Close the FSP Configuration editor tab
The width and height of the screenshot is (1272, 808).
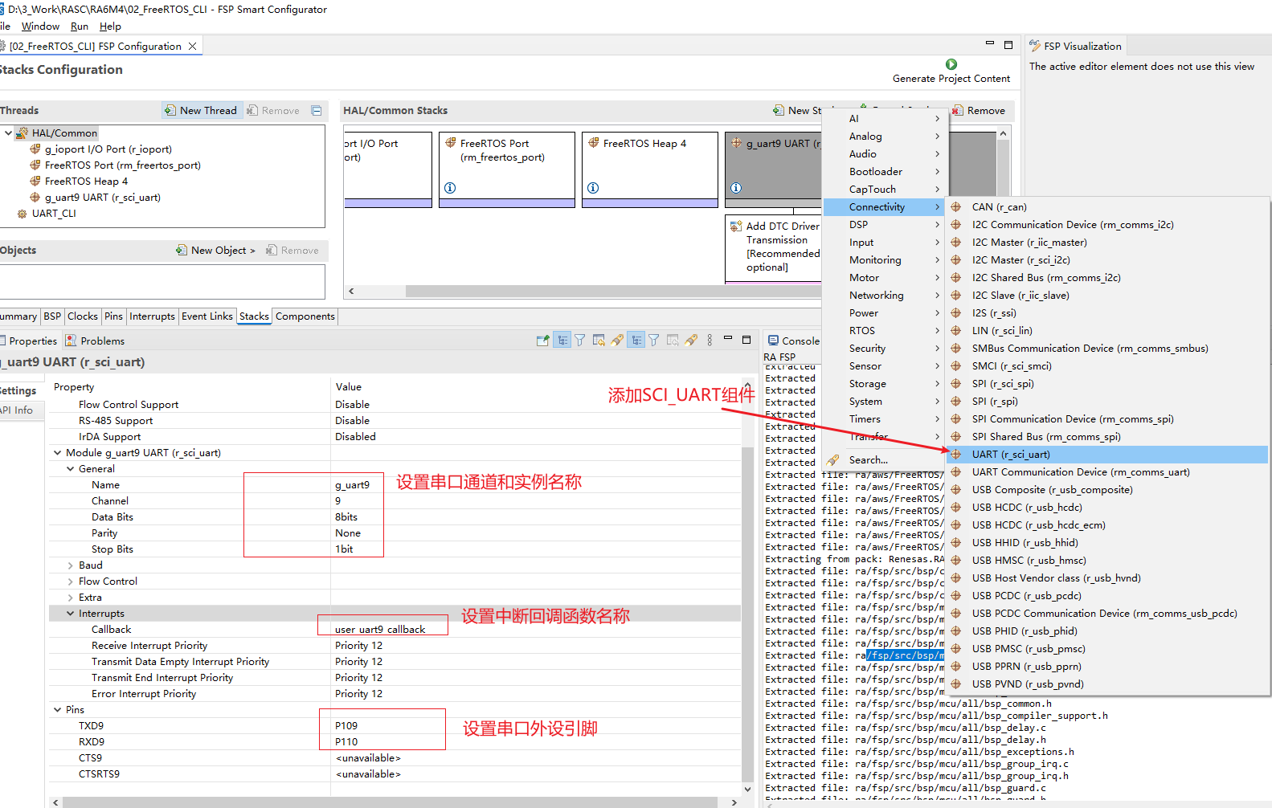pyautogui.click(x=193, y=46)
